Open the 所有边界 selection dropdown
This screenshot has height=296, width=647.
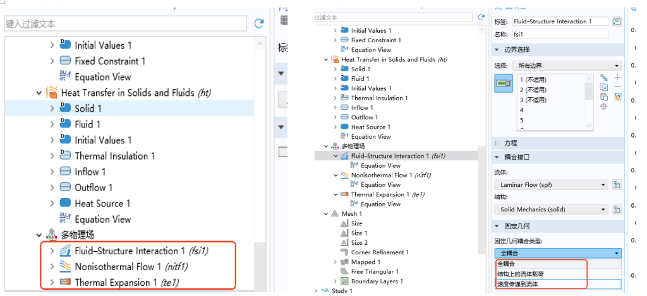pos(557,66)
